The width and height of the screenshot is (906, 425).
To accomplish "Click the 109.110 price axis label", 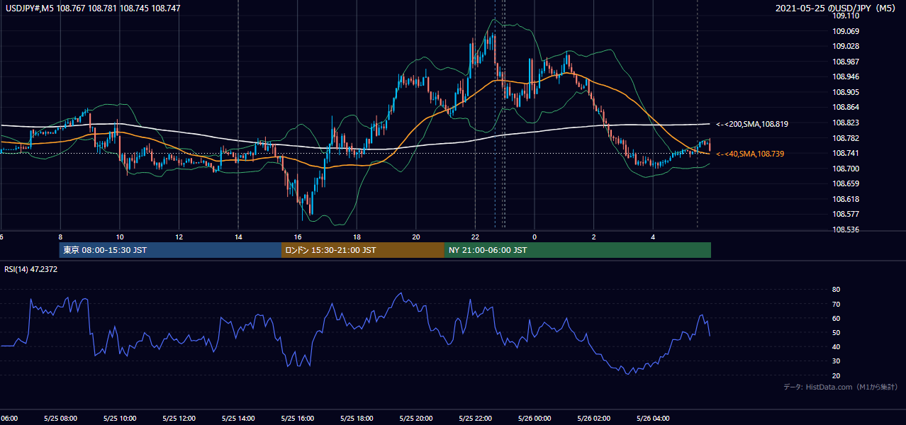I will (x=846, y=16).
